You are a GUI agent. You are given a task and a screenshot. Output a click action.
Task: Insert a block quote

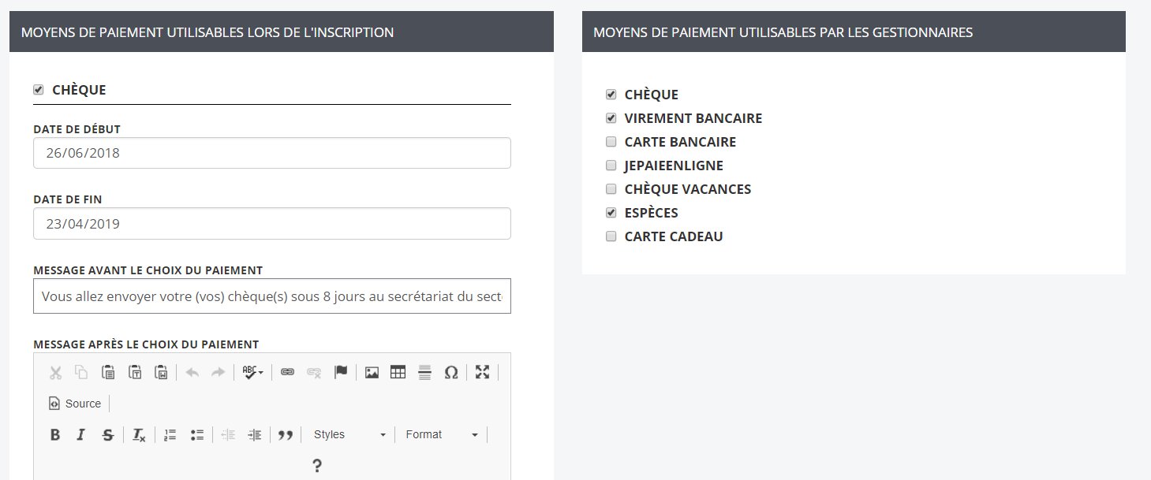(286, 435)
